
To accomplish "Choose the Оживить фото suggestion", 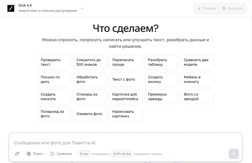I will 90,114.
